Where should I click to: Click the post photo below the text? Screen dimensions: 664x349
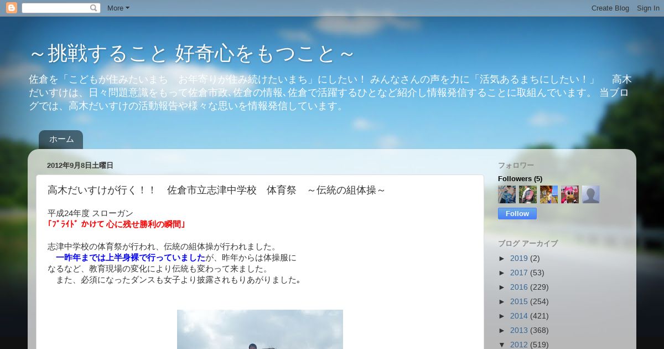click(x=260, y=329)
